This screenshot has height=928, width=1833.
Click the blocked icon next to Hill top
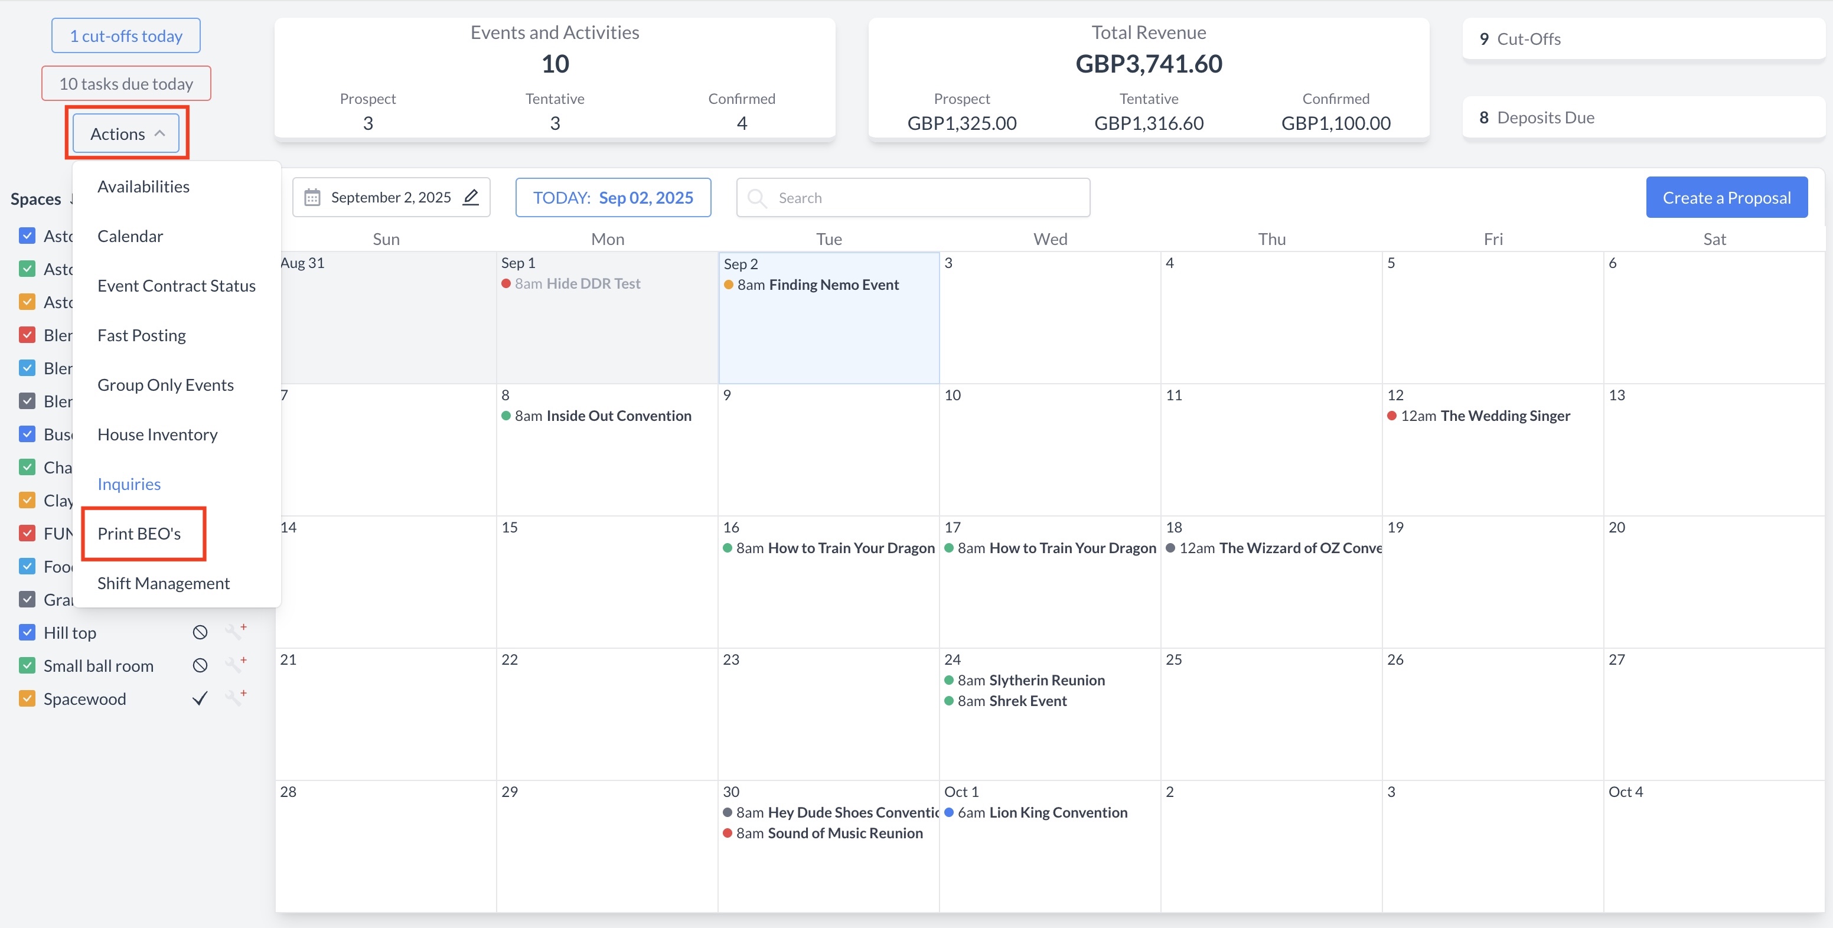click(x=200, y=632)
